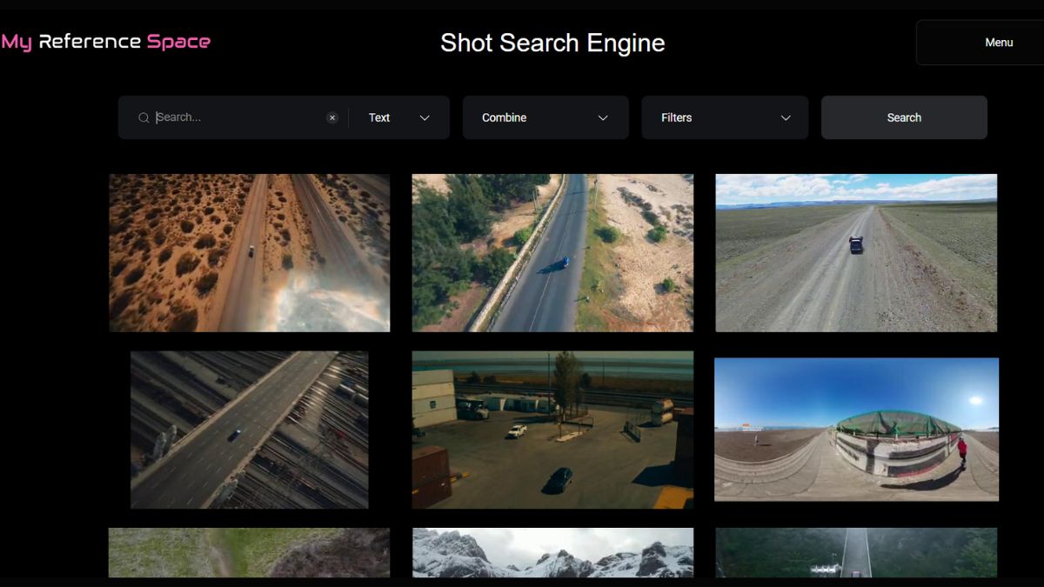Viewport: 1044px width, 587px height.
Task: Open the Filters dropdown
Action: pyautogui.click(x=725, y=117)
